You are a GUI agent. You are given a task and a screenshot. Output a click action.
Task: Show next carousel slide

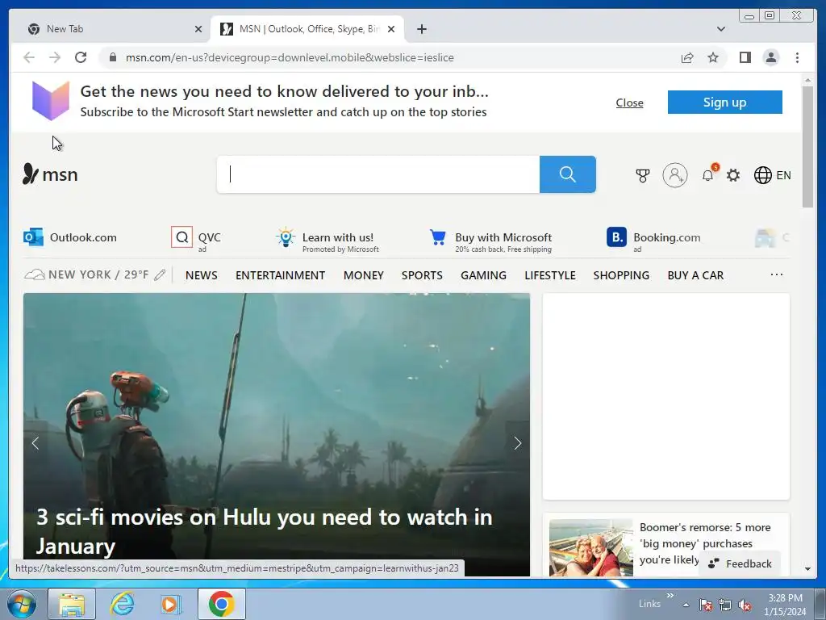(517, 443)
